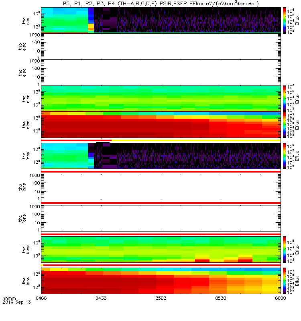Image resolution: width=301 pixels, height=321 pixels.
Task: Select the "thd ions" axis label
Action: click(26, 250)
